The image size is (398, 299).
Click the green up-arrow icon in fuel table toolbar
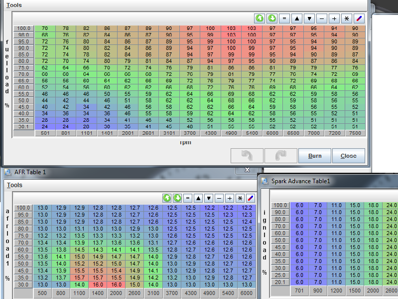(x=260, y=18)
